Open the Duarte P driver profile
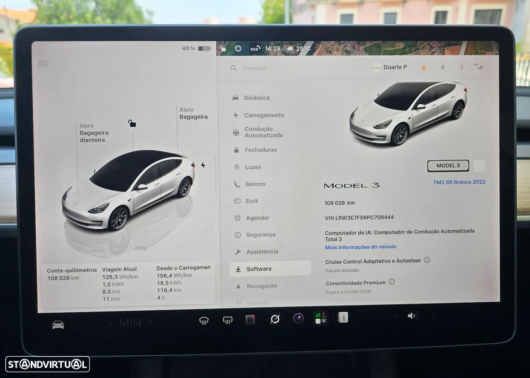Viewport: 530px width, 378px height. 389,67
